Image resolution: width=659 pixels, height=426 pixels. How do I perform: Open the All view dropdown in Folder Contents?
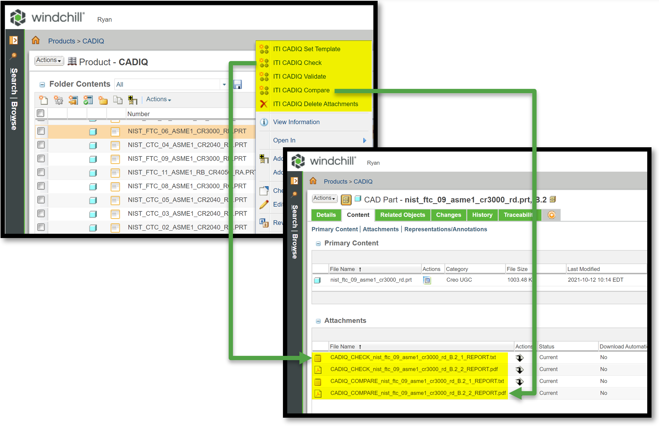224,84
